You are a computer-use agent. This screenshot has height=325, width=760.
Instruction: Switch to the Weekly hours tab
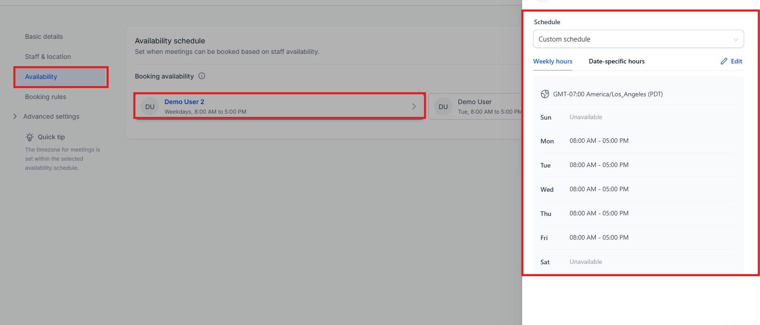pyautogui.click(x=552, y=61)
